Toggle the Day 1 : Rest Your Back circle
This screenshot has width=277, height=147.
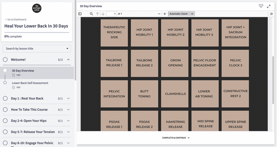(5, 98)
